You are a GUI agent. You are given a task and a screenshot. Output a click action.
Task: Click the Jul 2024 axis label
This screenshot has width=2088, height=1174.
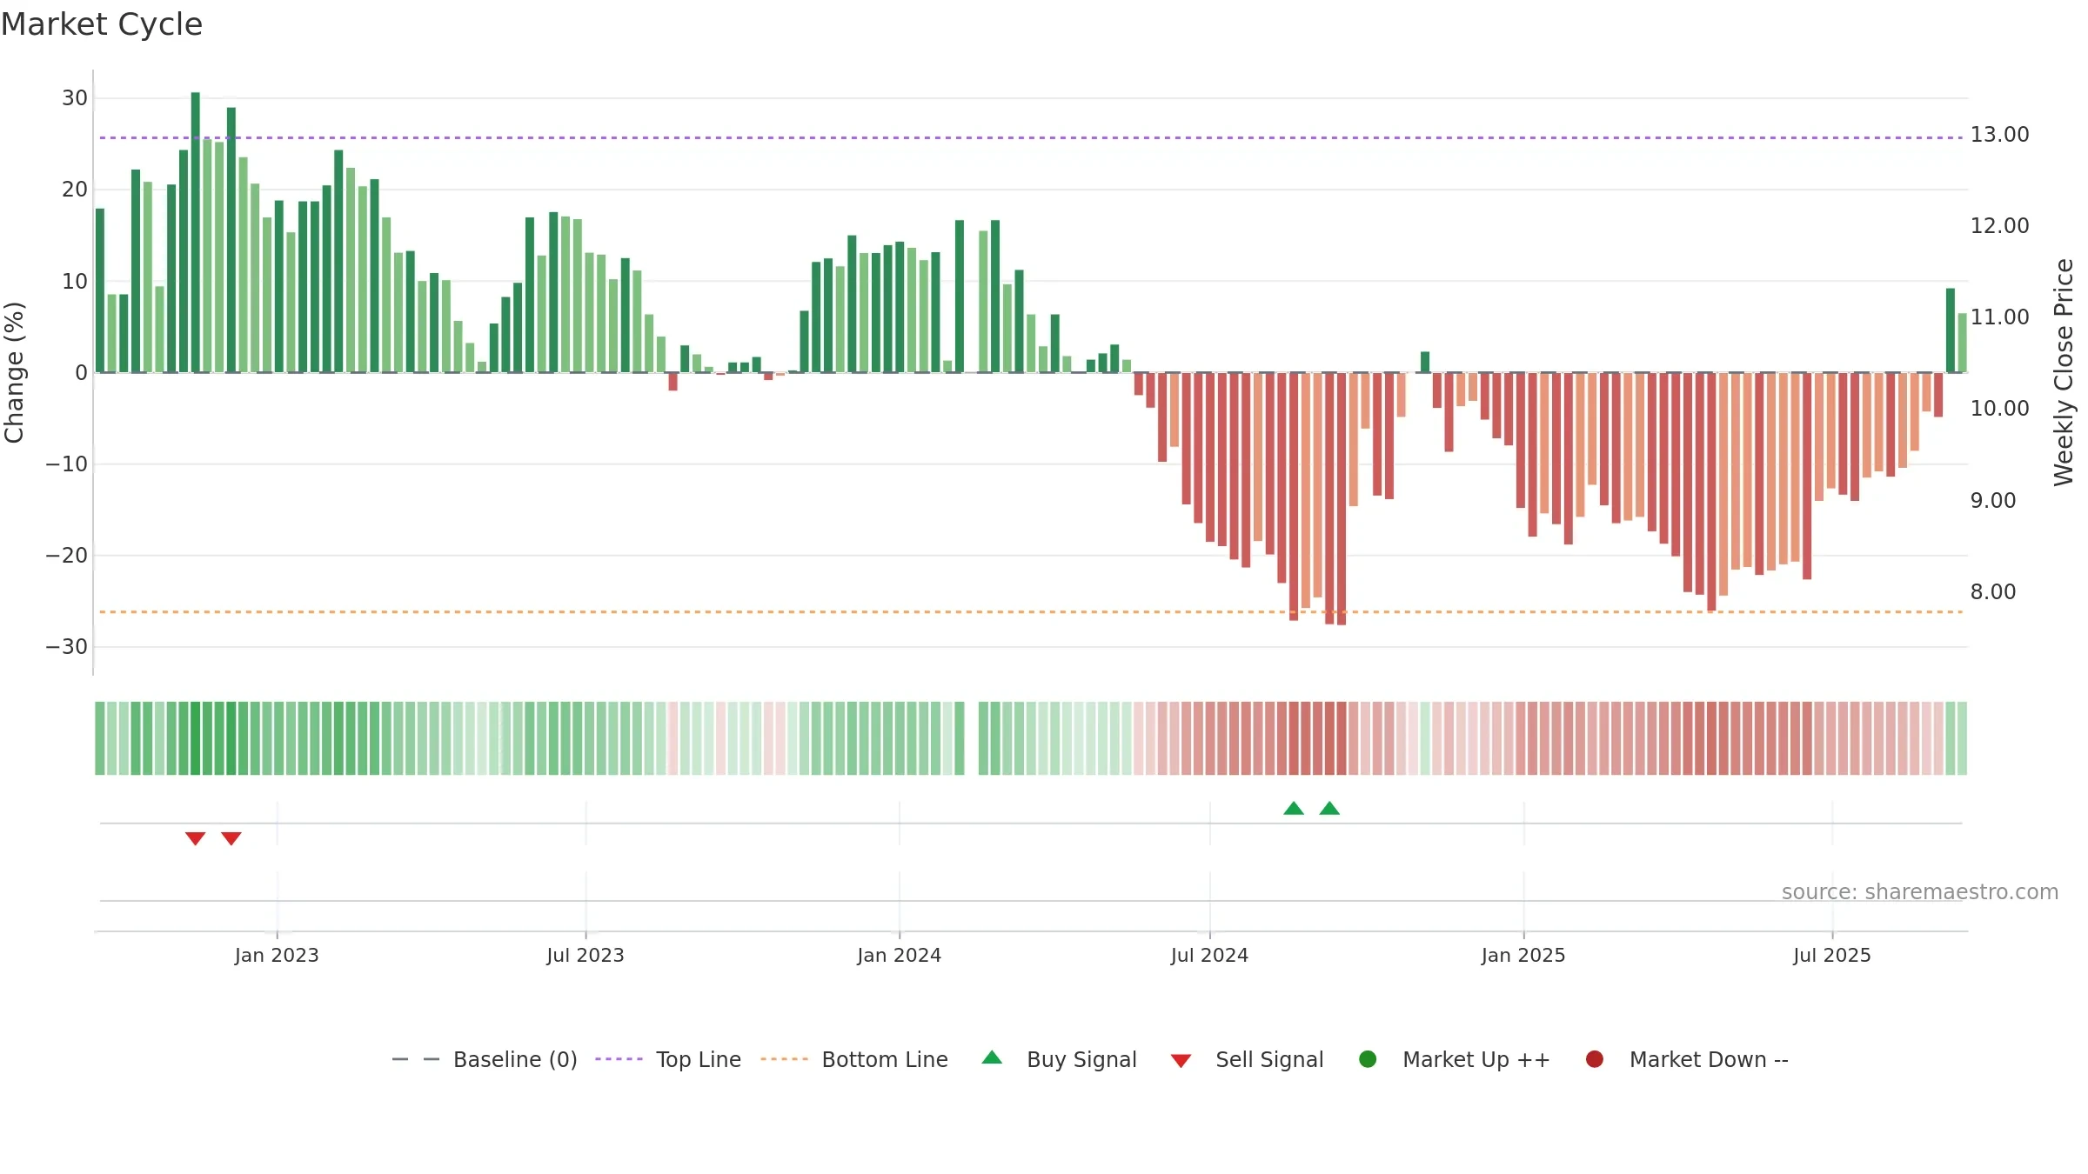1209,956
